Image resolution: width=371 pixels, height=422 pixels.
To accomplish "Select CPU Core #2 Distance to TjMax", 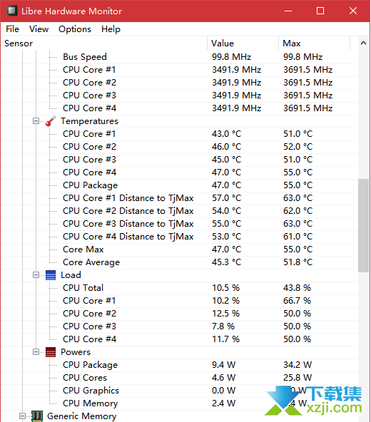I will coord(180,211).
